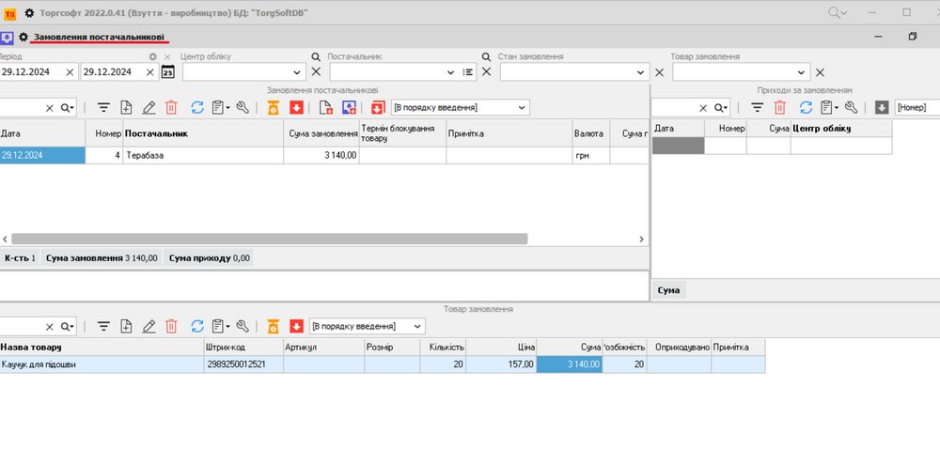Open the sort order dropdown in supplier orders toolbar
The image size is (940, 449).
[x=522, y=108]
